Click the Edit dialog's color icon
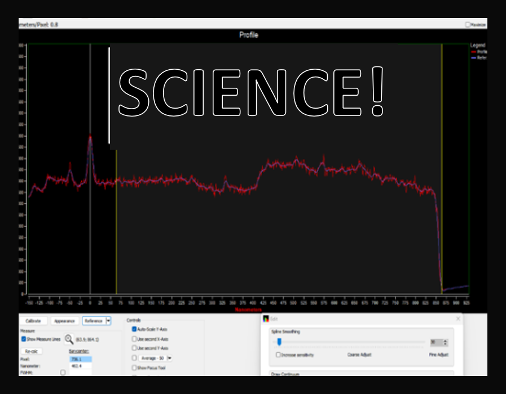Screen dimensions: 506x394 click(266, 319)
